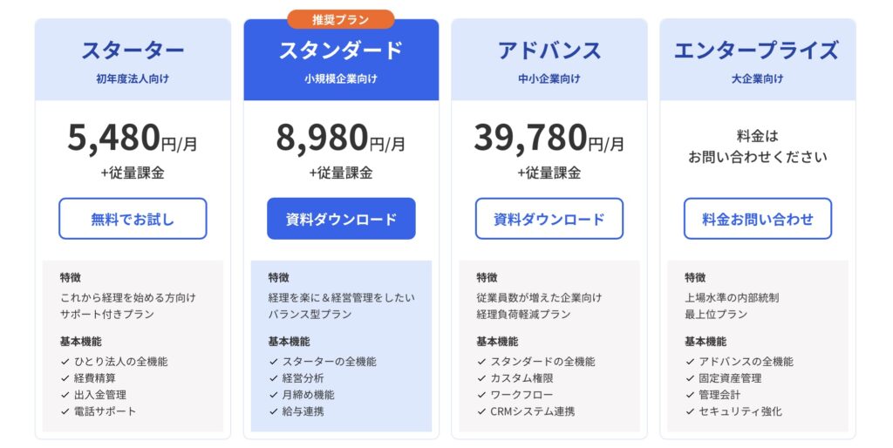Click checkmark next to CRMシステム連携
Image resolution: width=893 pixels, height=448 pixels.
point(481,411)
